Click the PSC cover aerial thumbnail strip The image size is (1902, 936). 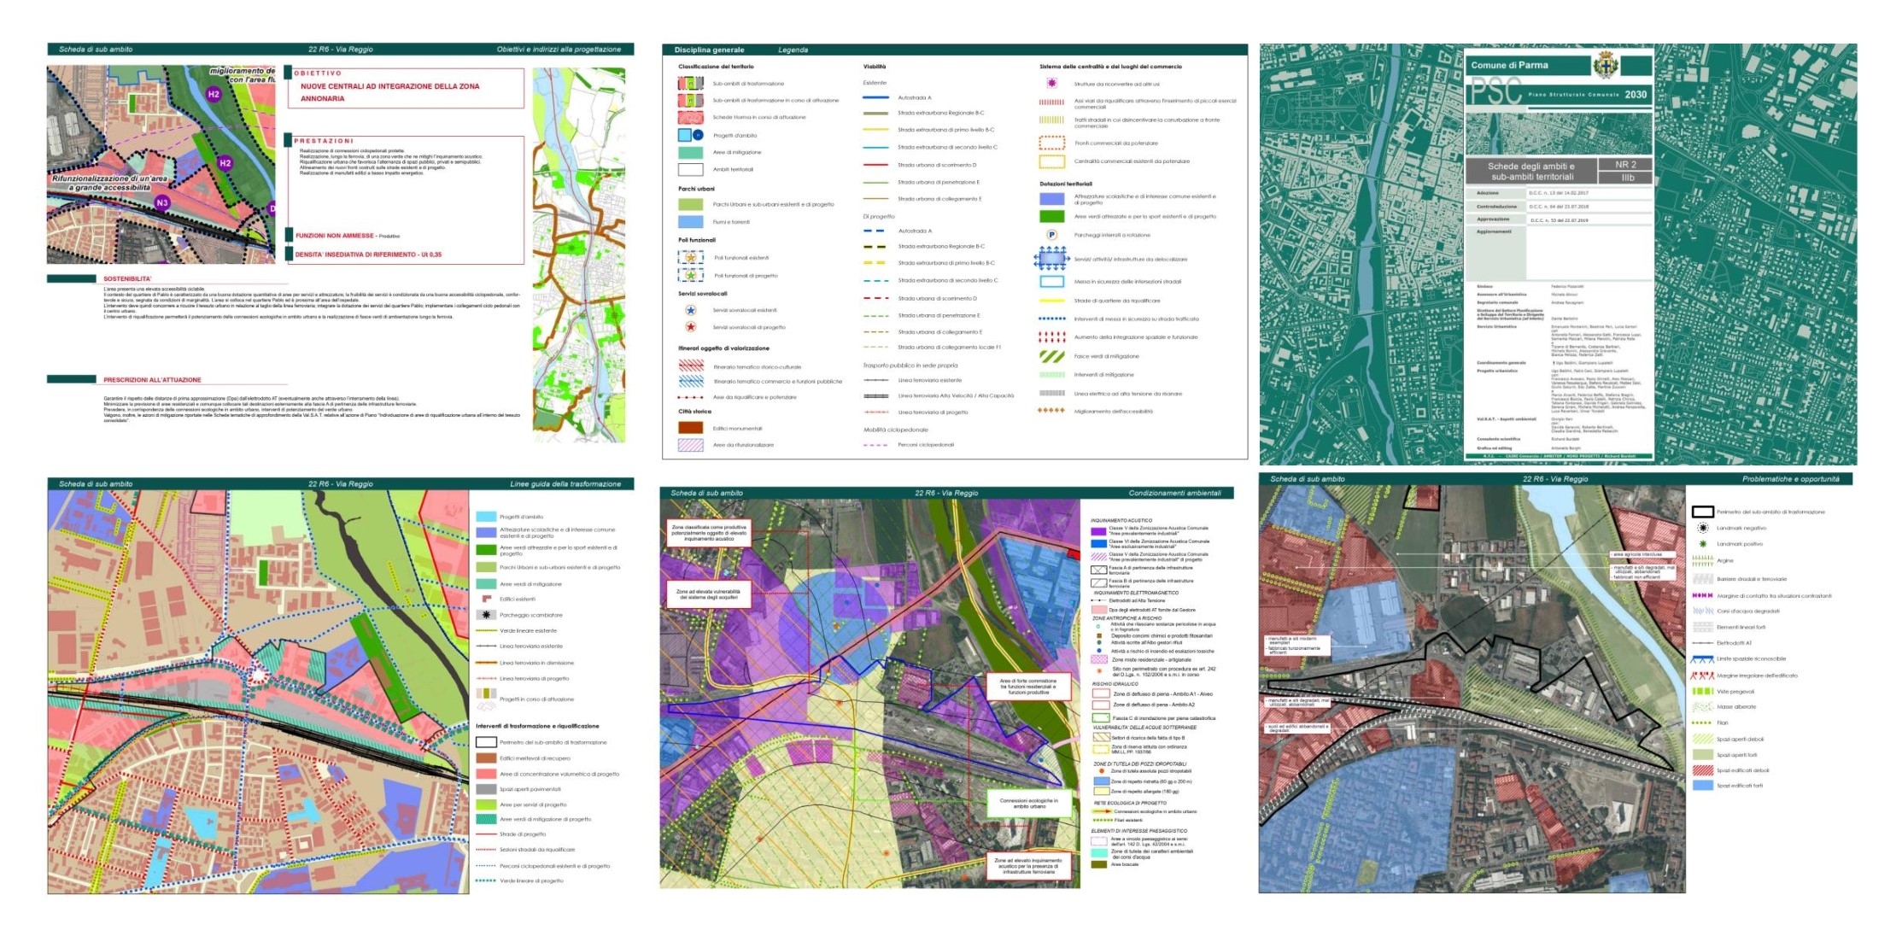click(1559, 132)
